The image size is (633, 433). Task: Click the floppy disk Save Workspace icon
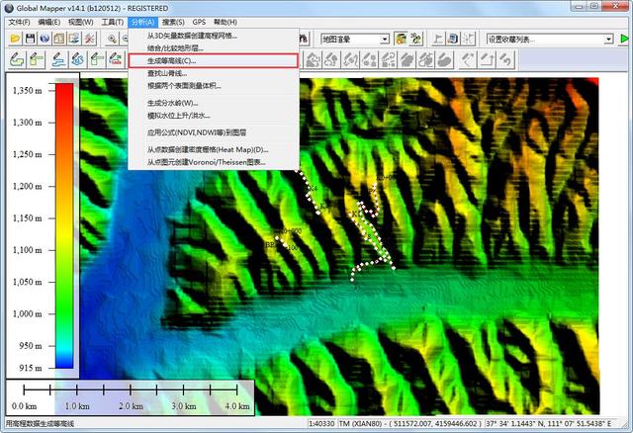pyautogui.click(x=30, y=39)
